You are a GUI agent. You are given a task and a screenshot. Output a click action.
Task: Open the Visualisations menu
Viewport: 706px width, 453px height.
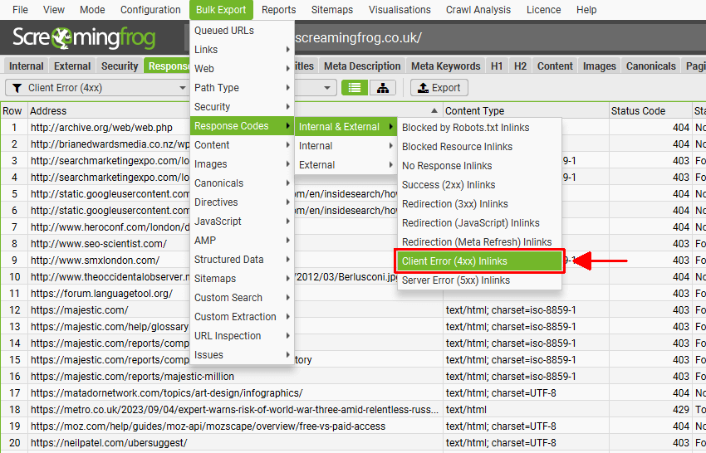[x=400, y=9]
